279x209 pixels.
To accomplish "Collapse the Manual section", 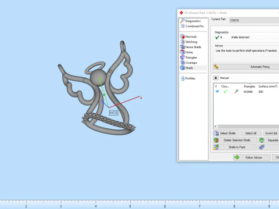I will coord(216,78).
